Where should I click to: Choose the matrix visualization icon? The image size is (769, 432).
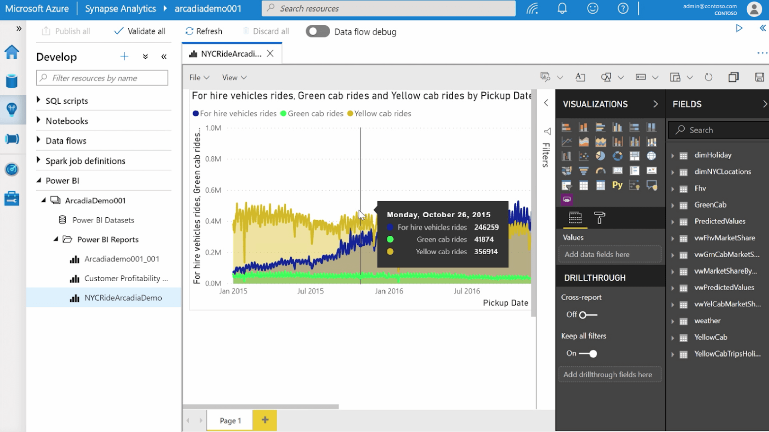pyautogui.click(x=600, y=185)
